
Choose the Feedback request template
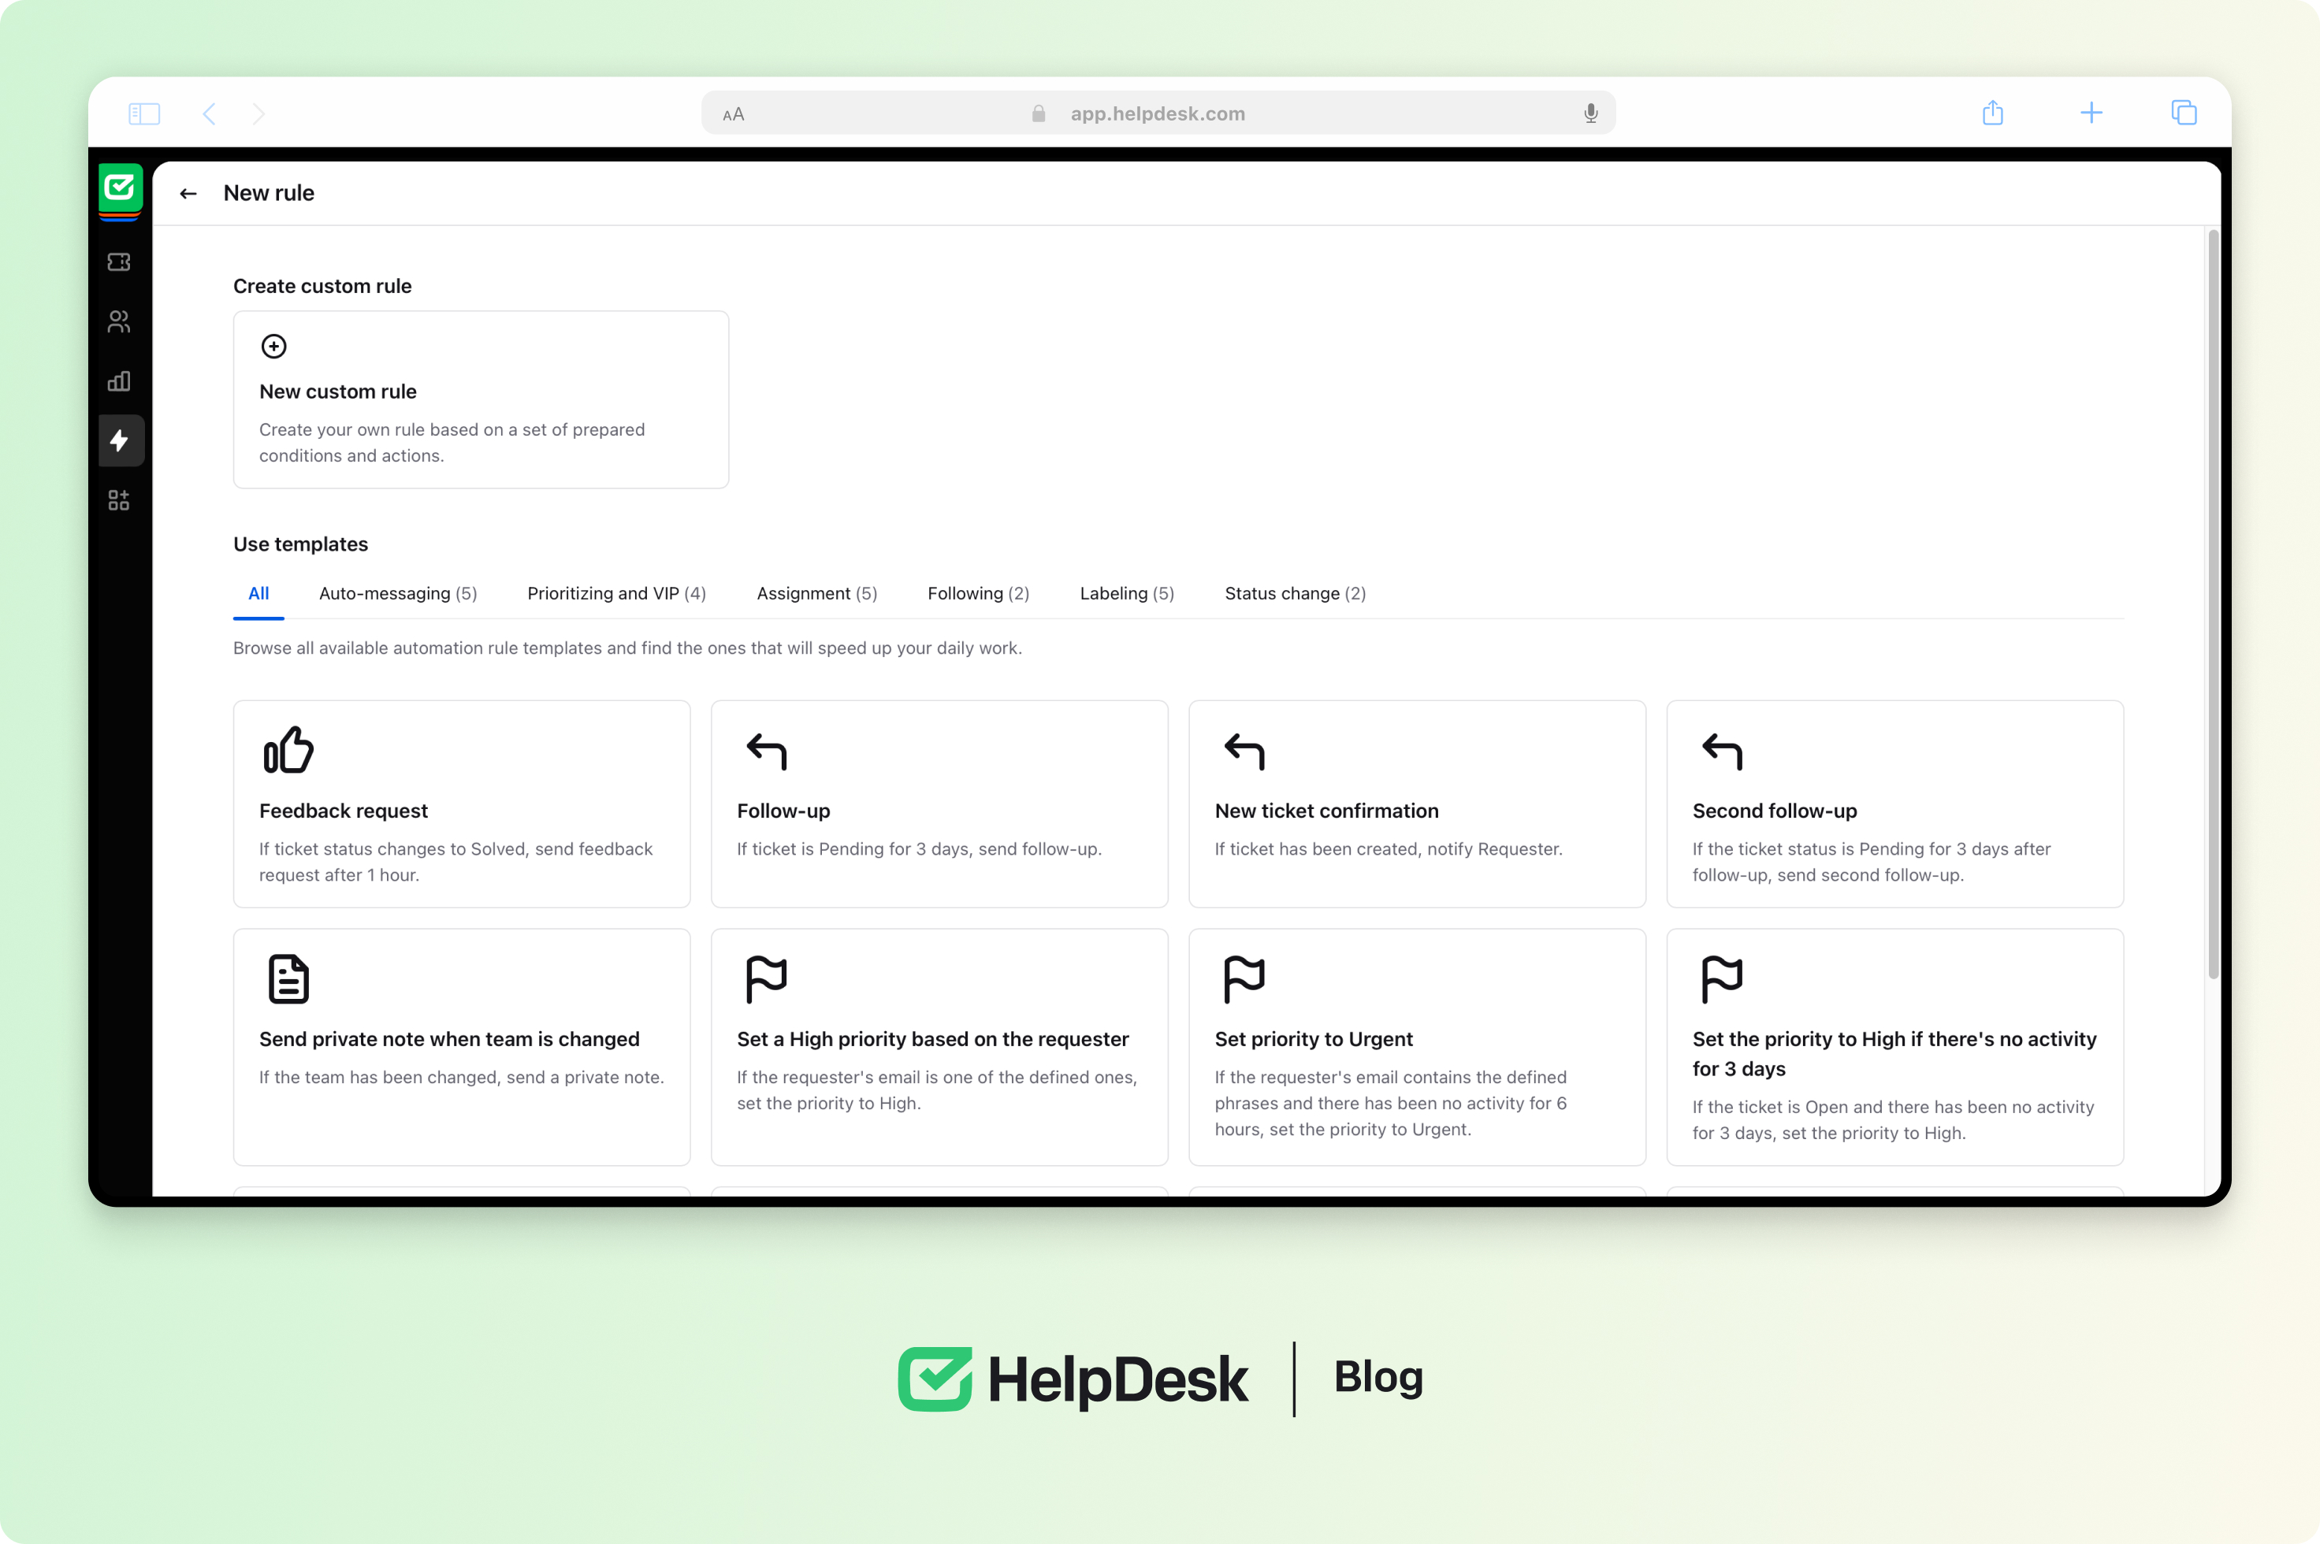[x=461, y=804]
